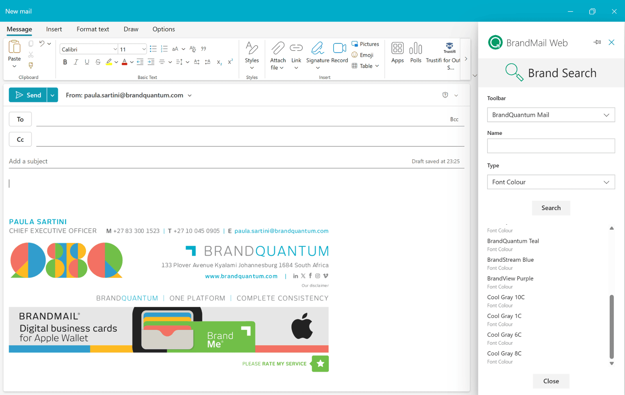This screenshot has height=395, width=625.
Task: Click the Paste clipboard icon
Action: pyautogui.click(x=14, y=47)
